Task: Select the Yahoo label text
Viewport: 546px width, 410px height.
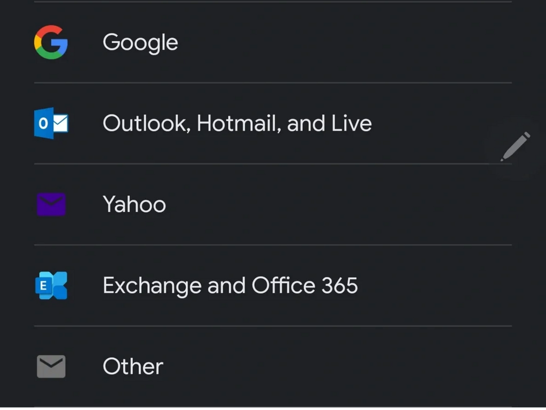Action: click(x=134, y=205)
